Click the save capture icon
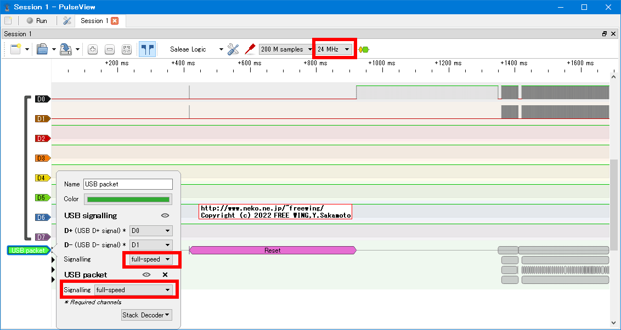This screenshot has height=330, width=621. 65,49
